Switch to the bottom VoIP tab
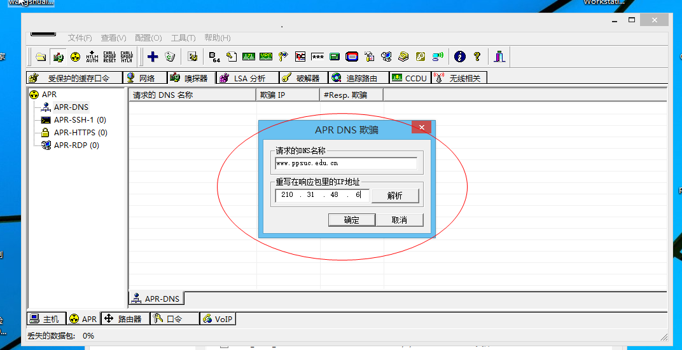The image size is (682, 350). pyautogui.click(x=218, y=319)
